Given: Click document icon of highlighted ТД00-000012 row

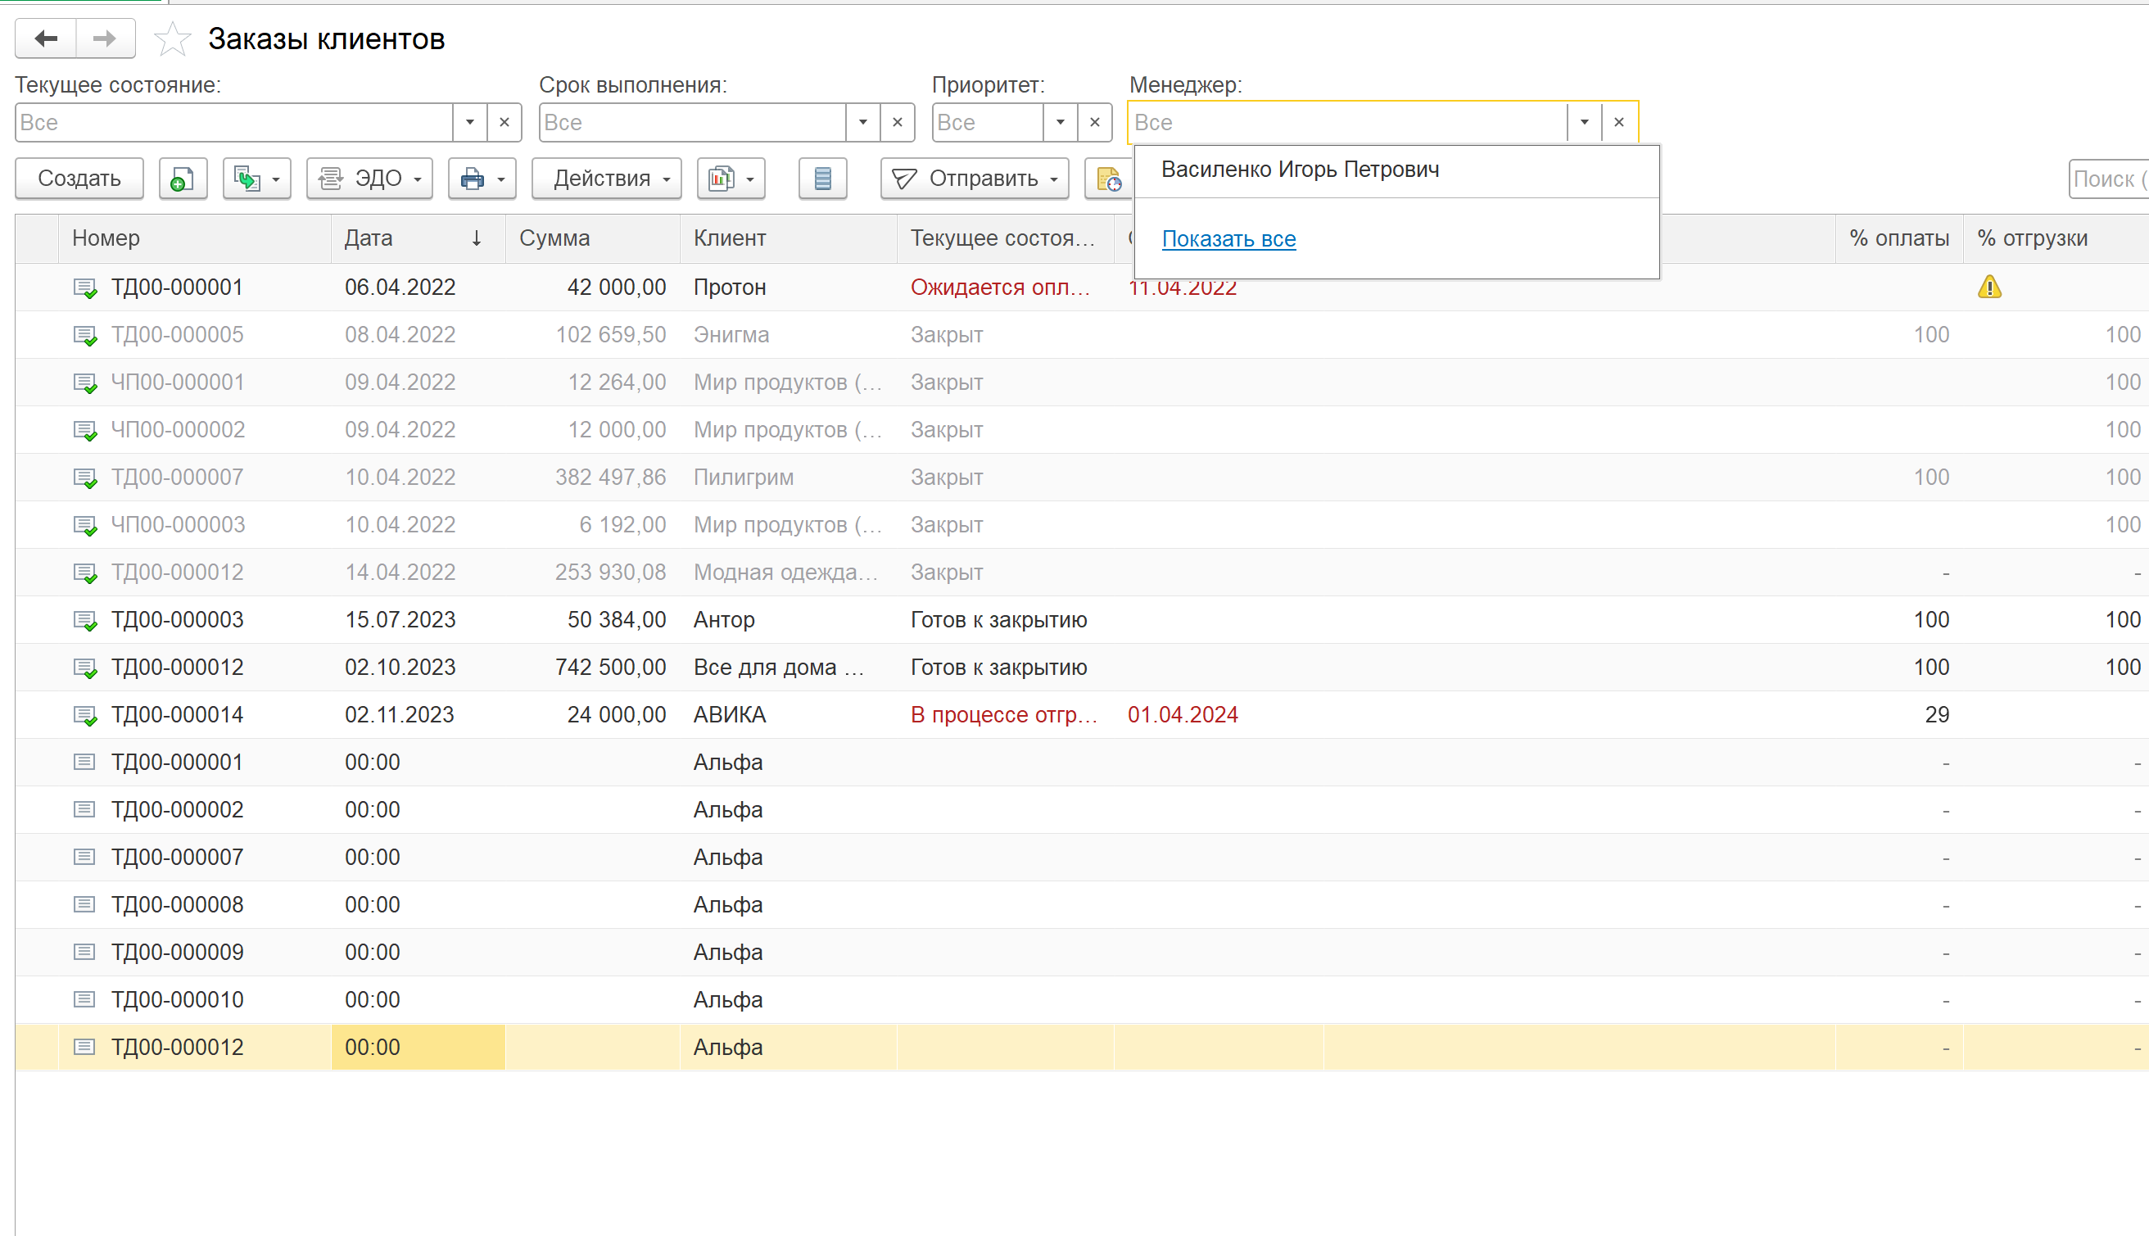Looking at the screenshot, I should point(84,1047).
